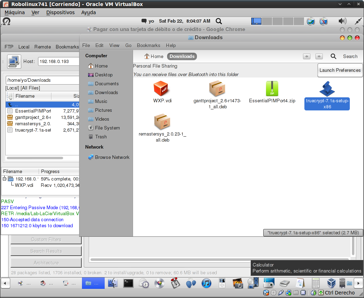Open the Dispositivos menu in VirtualBox
Screen dimensions: 364x298
pos(60,12)
